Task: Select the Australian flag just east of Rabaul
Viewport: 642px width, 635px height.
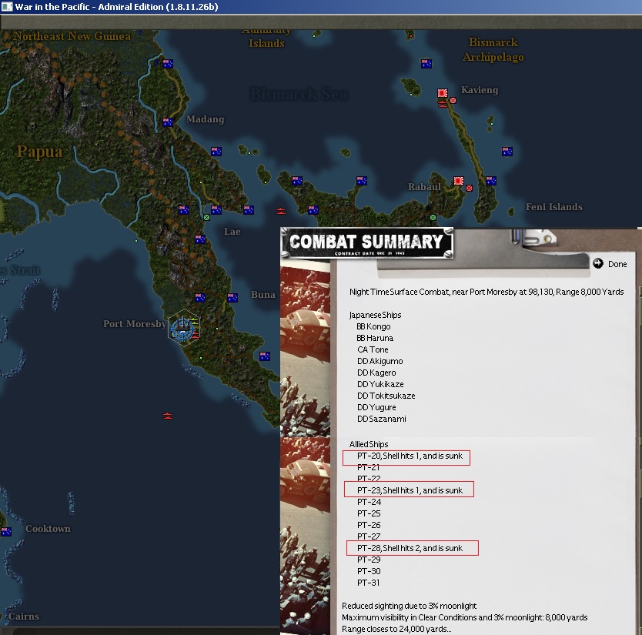Action: (x=491, y=181)
